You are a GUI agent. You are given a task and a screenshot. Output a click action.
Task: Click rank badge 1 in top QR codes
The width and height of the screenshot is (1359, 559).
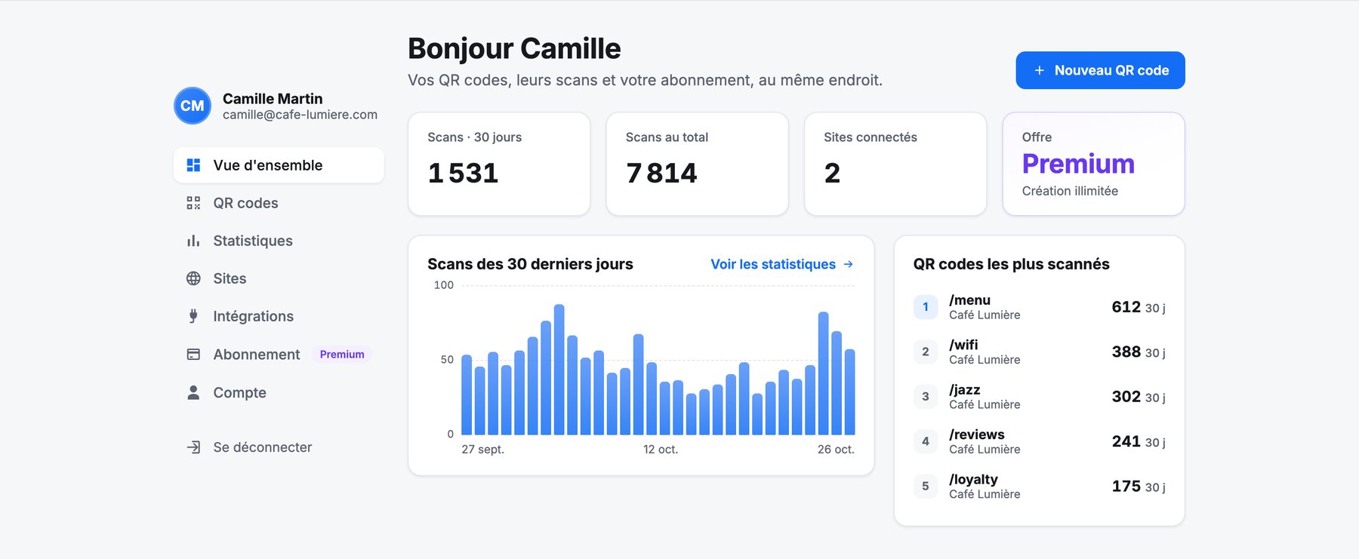(926, 307)
